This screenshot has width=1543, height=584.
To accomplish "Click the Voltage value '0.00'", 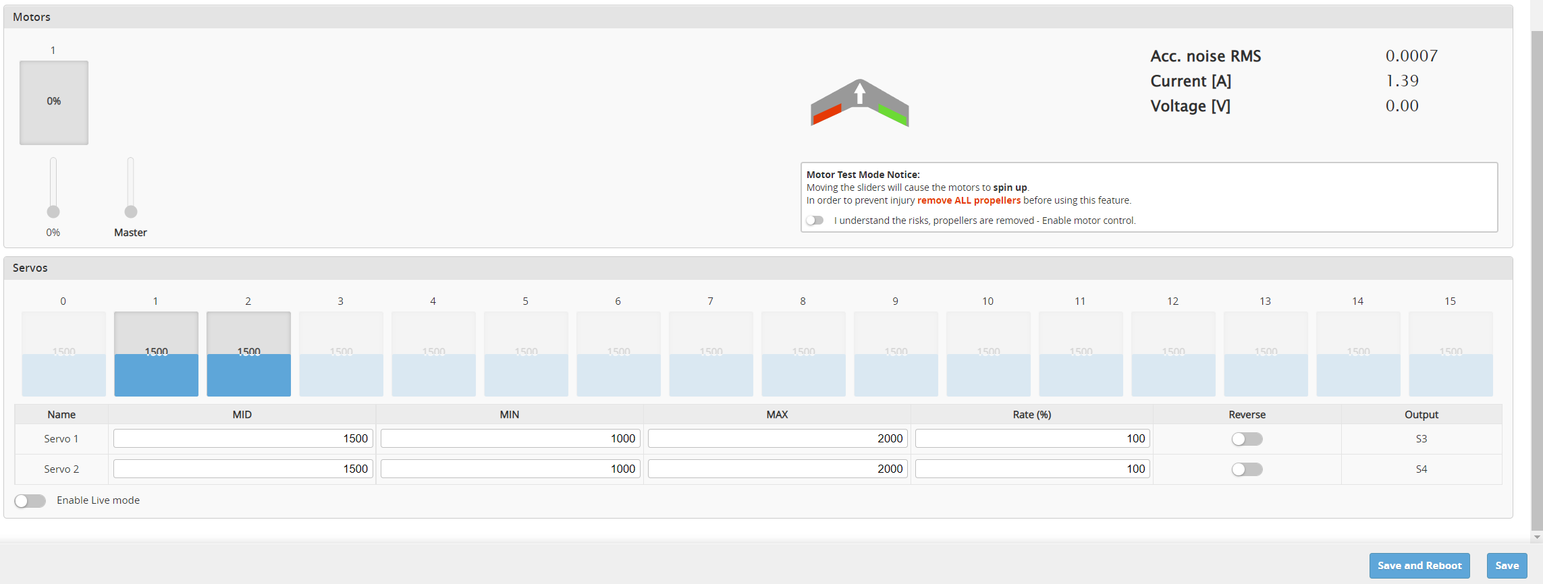I will (x=1402, y=106).
